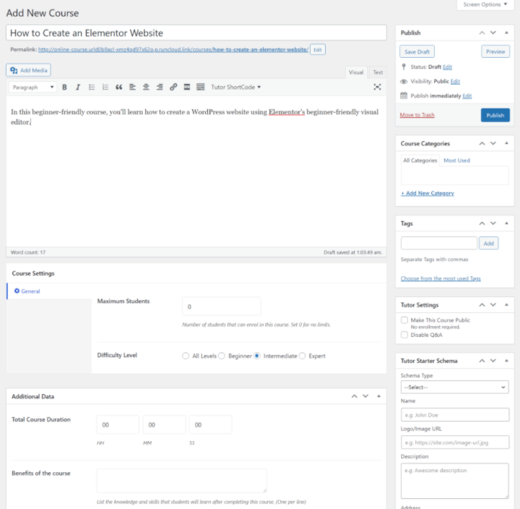The image size is (520, 509).
Task: Click the Add New Category link
Action: [x=428, y=193]
